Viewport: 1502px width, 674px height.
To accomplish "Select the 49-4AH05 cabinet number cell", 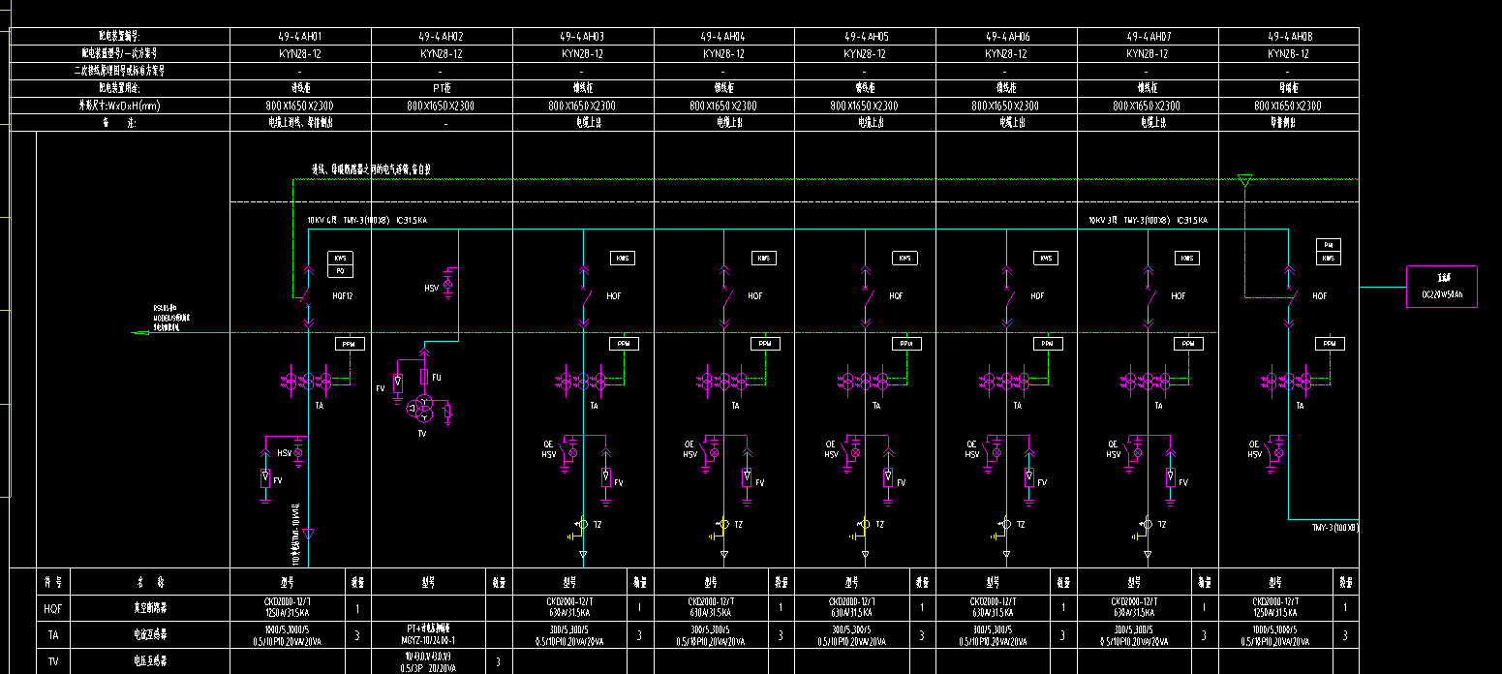I will pyautogui.click(x=865, y=36).
